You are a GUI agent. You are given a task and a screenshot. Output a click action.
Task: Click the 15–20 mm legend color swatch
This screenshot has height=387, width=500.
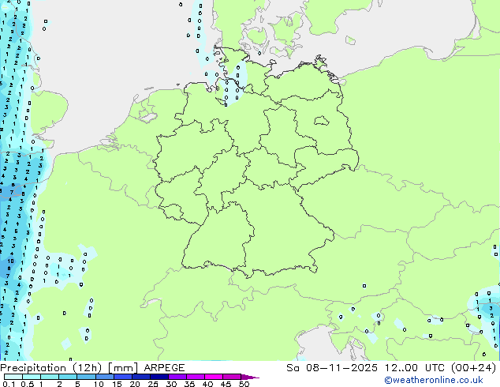click(123, 377)
